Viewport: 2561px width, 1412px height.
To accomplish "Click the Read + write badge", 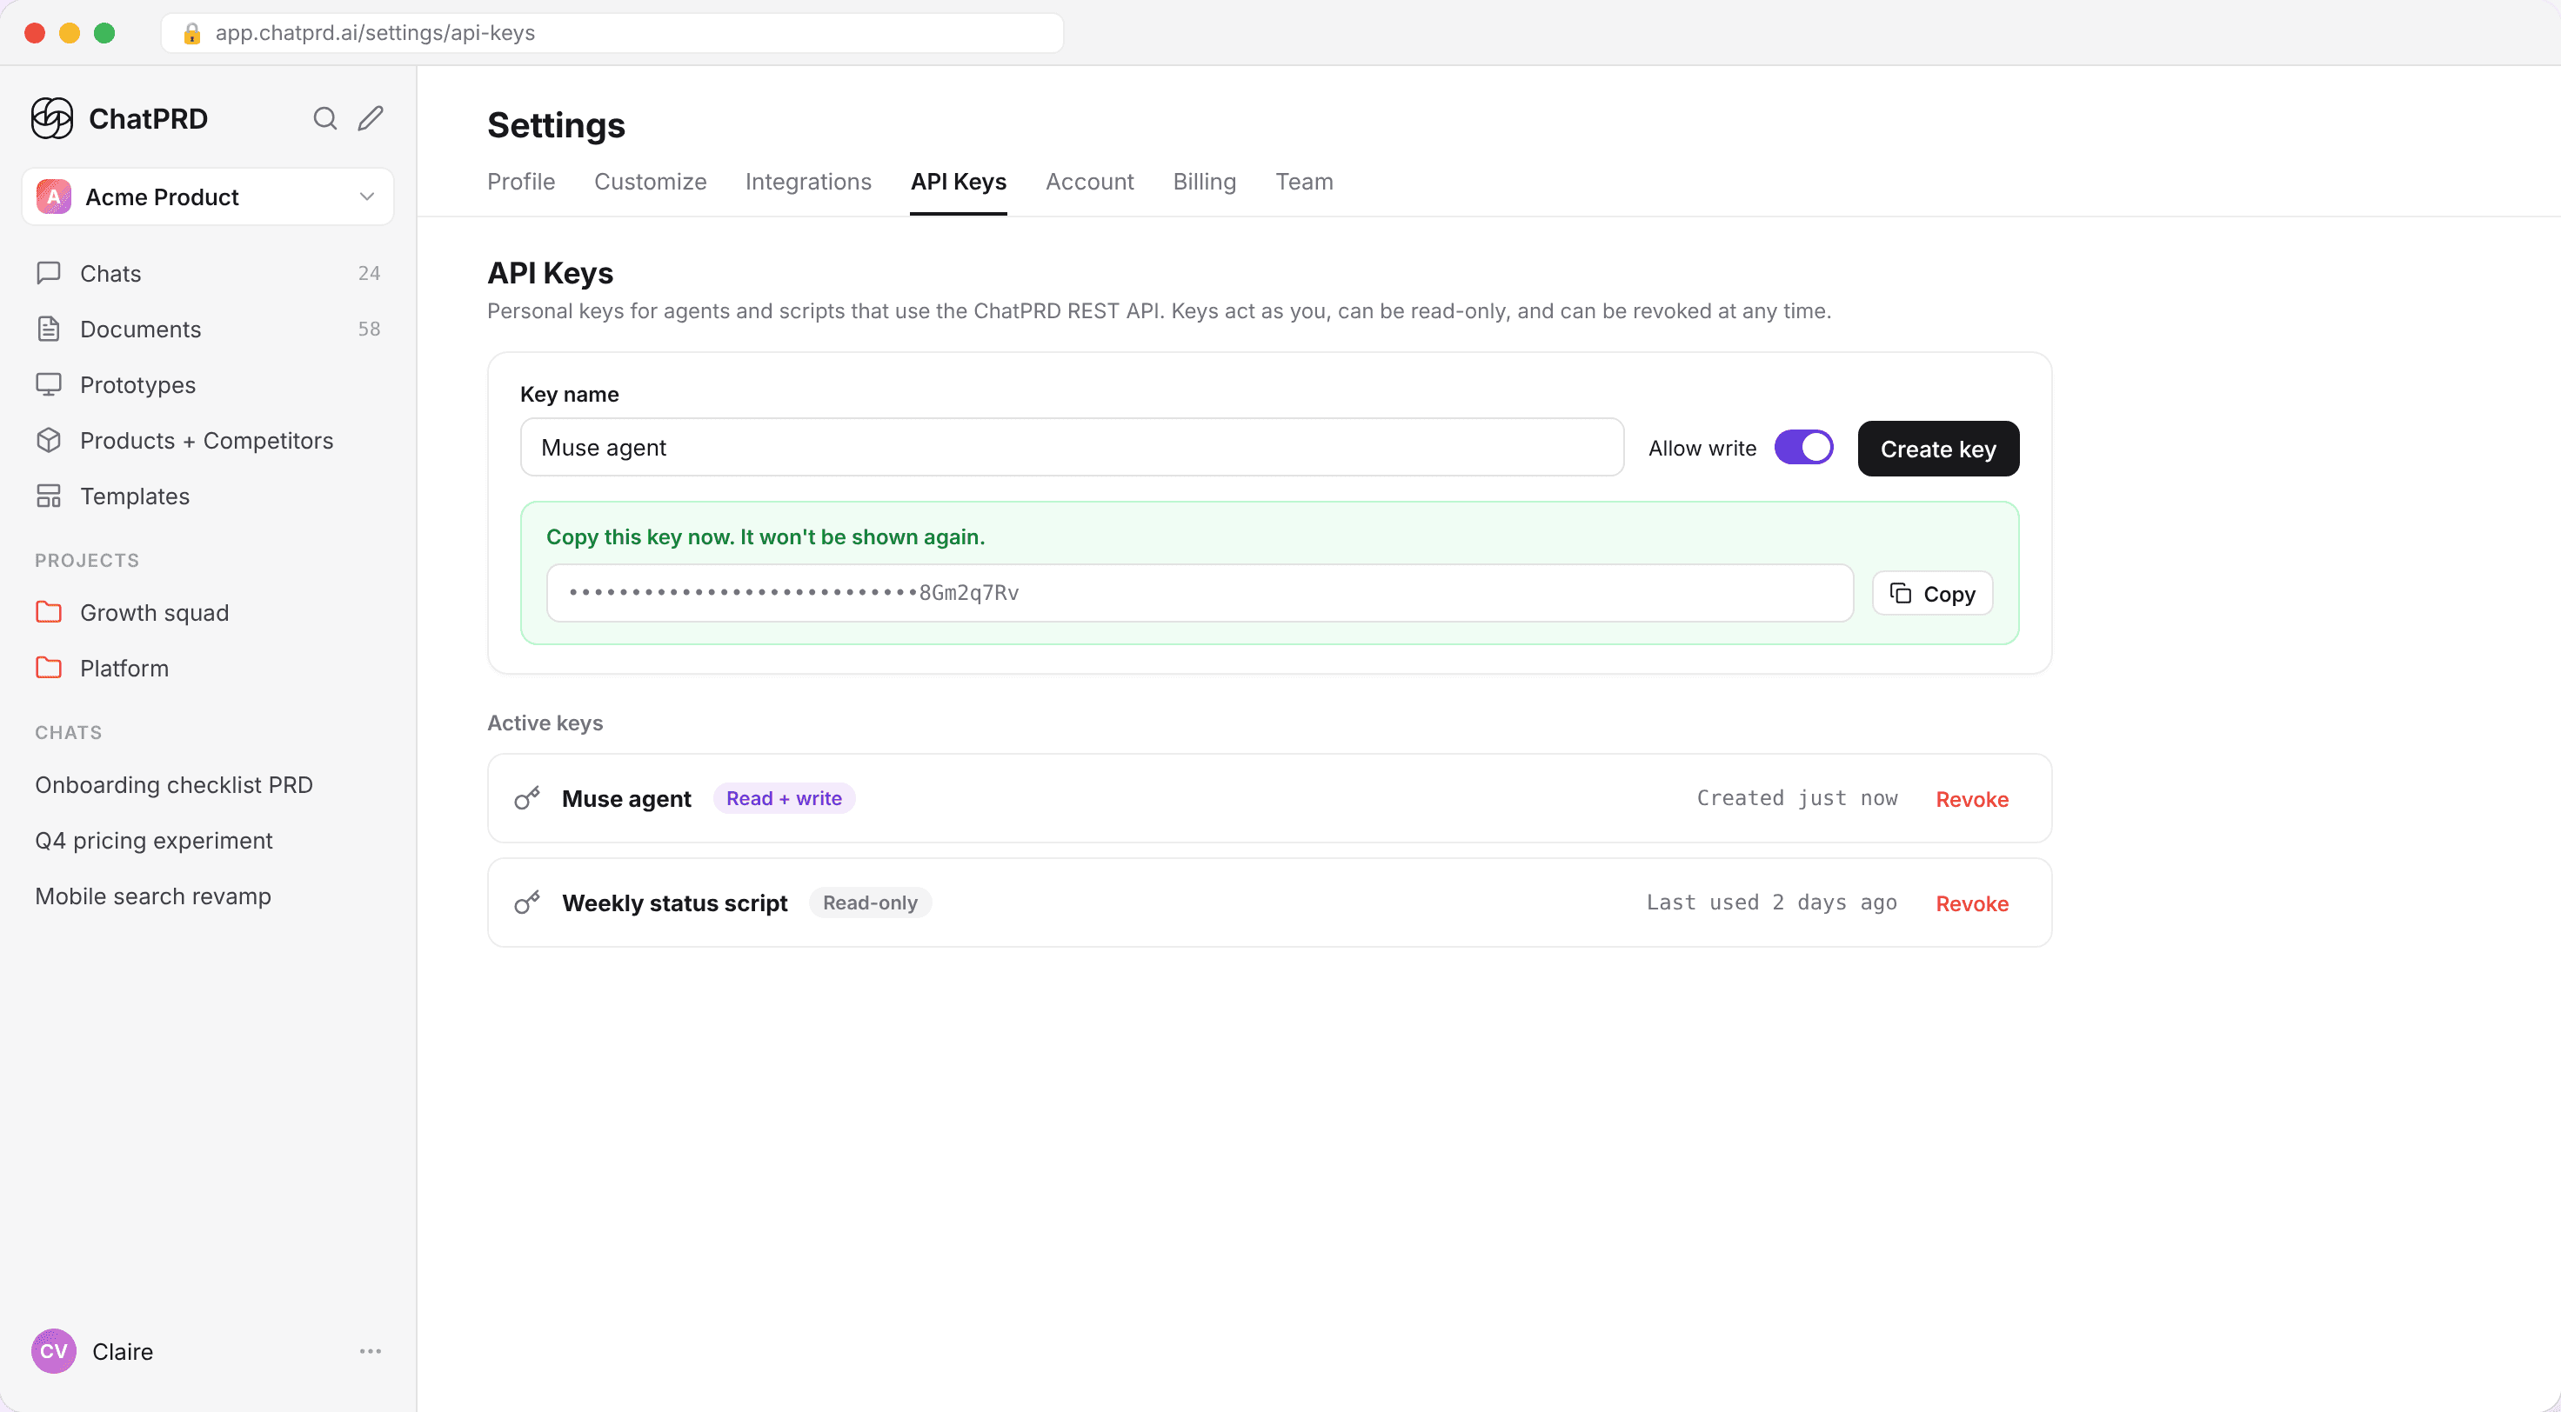I will [x=784, y=798].
